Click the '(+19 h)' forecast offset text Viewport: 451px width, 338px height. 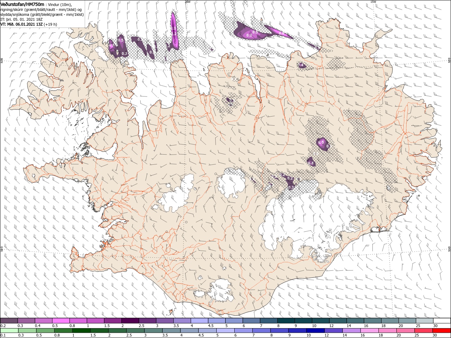[x=51, y=24]
